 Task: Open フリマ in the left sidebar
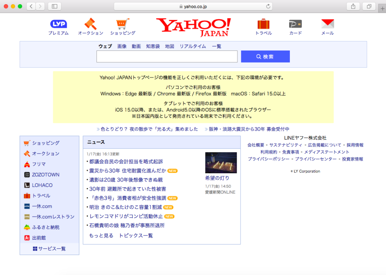point(39,164)
